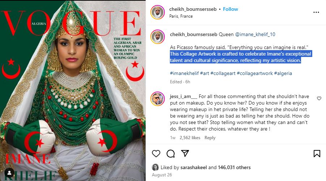The height and width of the screenshot is (181, 326).
Task: Like the post with heart icon
Action: 156,154
